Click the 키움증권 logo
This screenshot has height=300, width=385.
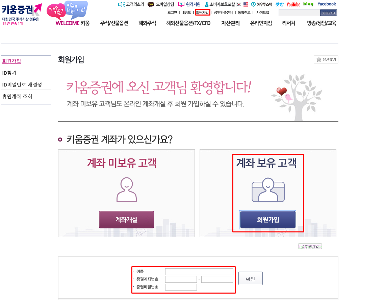click(22, 14)
